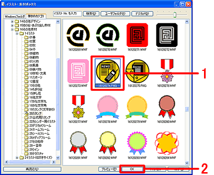Click the tree panel scroll-up arrow
The width and height of the screenshot is (214, 175).
pos(58,21)
